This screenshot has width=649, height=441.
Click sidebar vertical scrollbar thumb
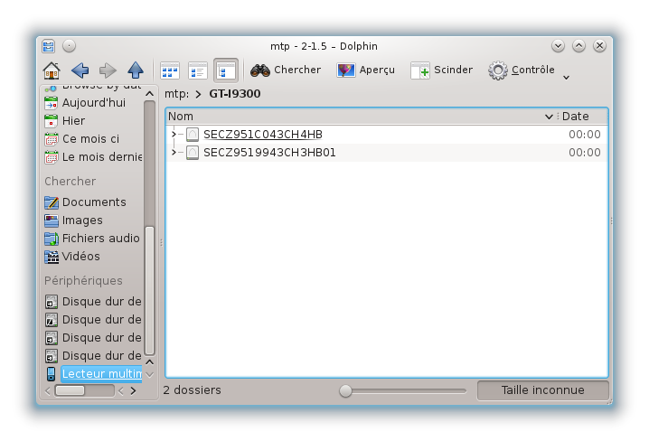(149, 291)
